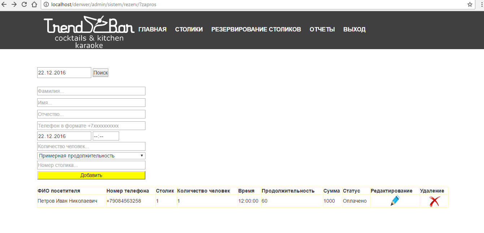
Task: Click ВЫХОД to log out
Action: pos(354,29)
